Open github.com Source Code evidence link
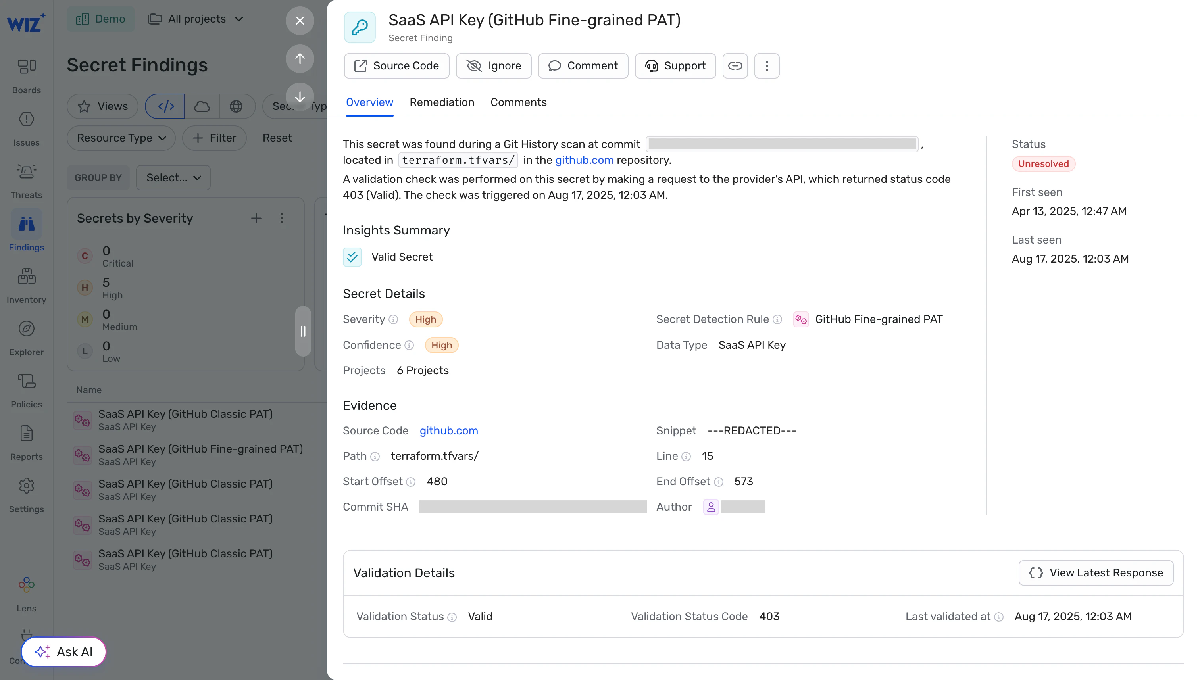 (x=448, y=430)
